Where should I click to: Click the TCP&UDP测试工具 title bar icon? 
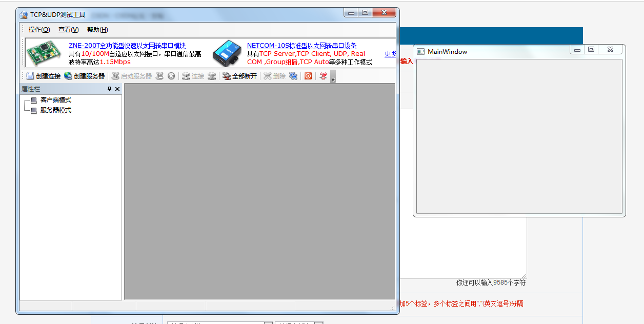(x=24, y=15)
